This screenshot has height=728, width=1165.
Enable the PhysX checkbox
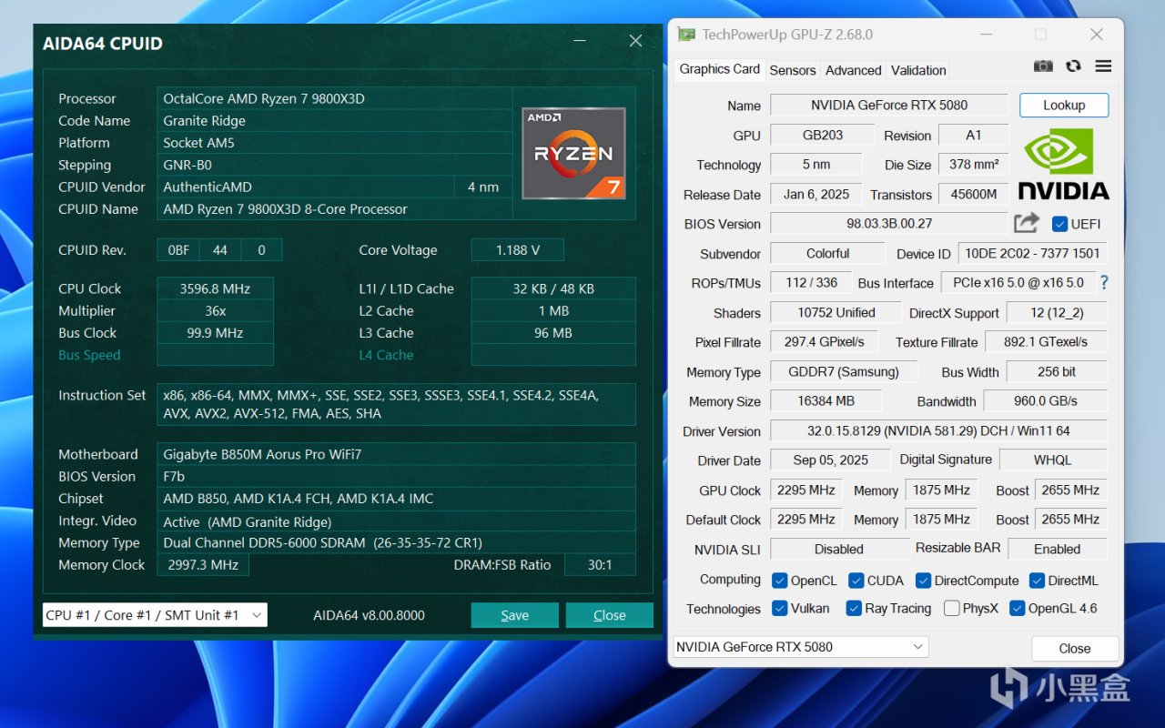click(951, 608)
